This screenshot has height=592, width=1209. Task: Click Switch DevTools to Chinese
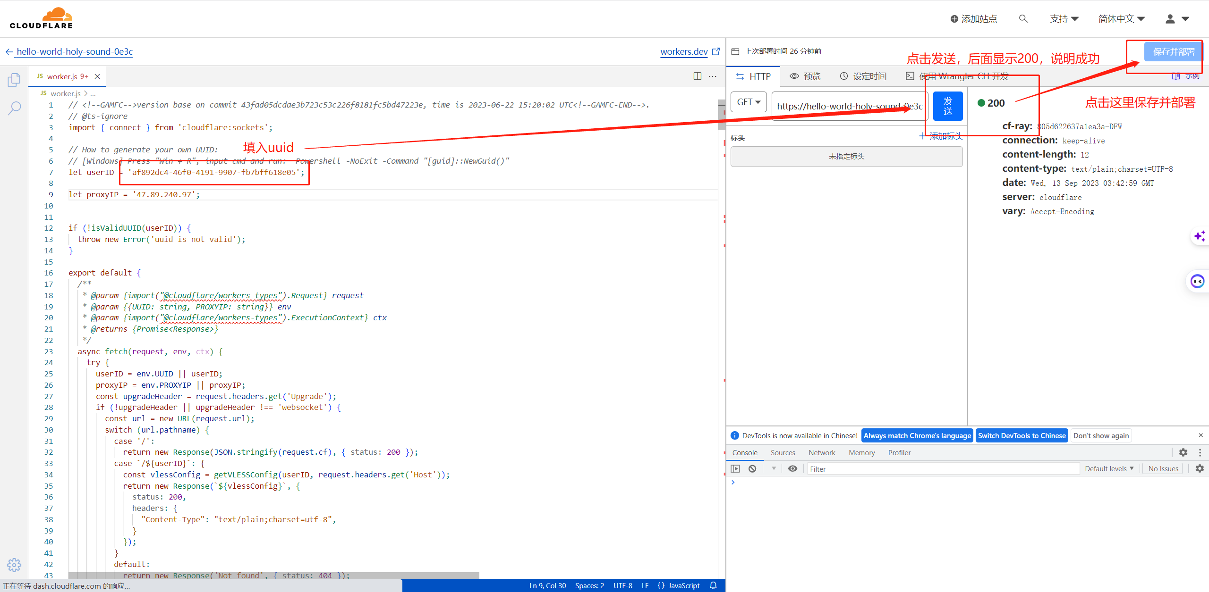pyautogui.click(x=1022, y=435)
